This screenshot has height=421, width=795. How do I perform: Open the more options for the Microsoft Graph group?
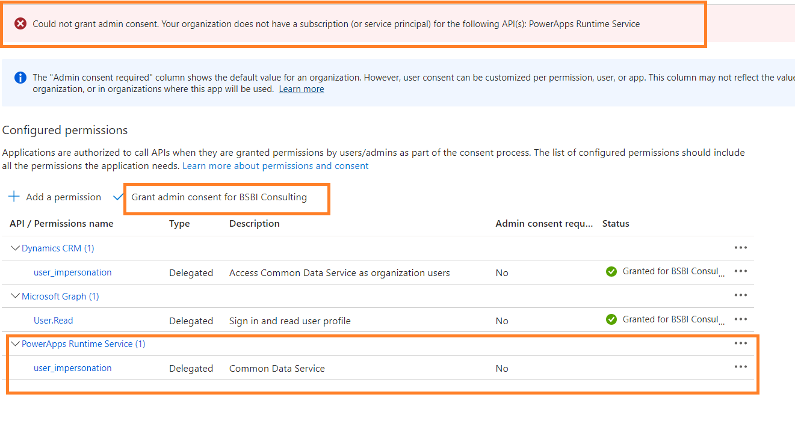(x=740, y=295)
